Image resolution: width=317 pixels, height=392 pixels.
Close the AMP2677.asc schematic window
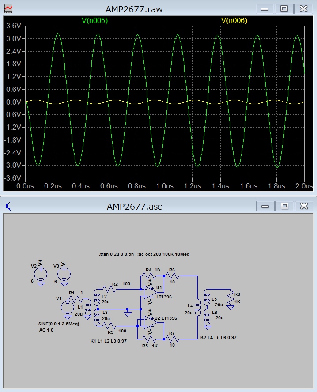pyautogui.click(x=304, y=206)
